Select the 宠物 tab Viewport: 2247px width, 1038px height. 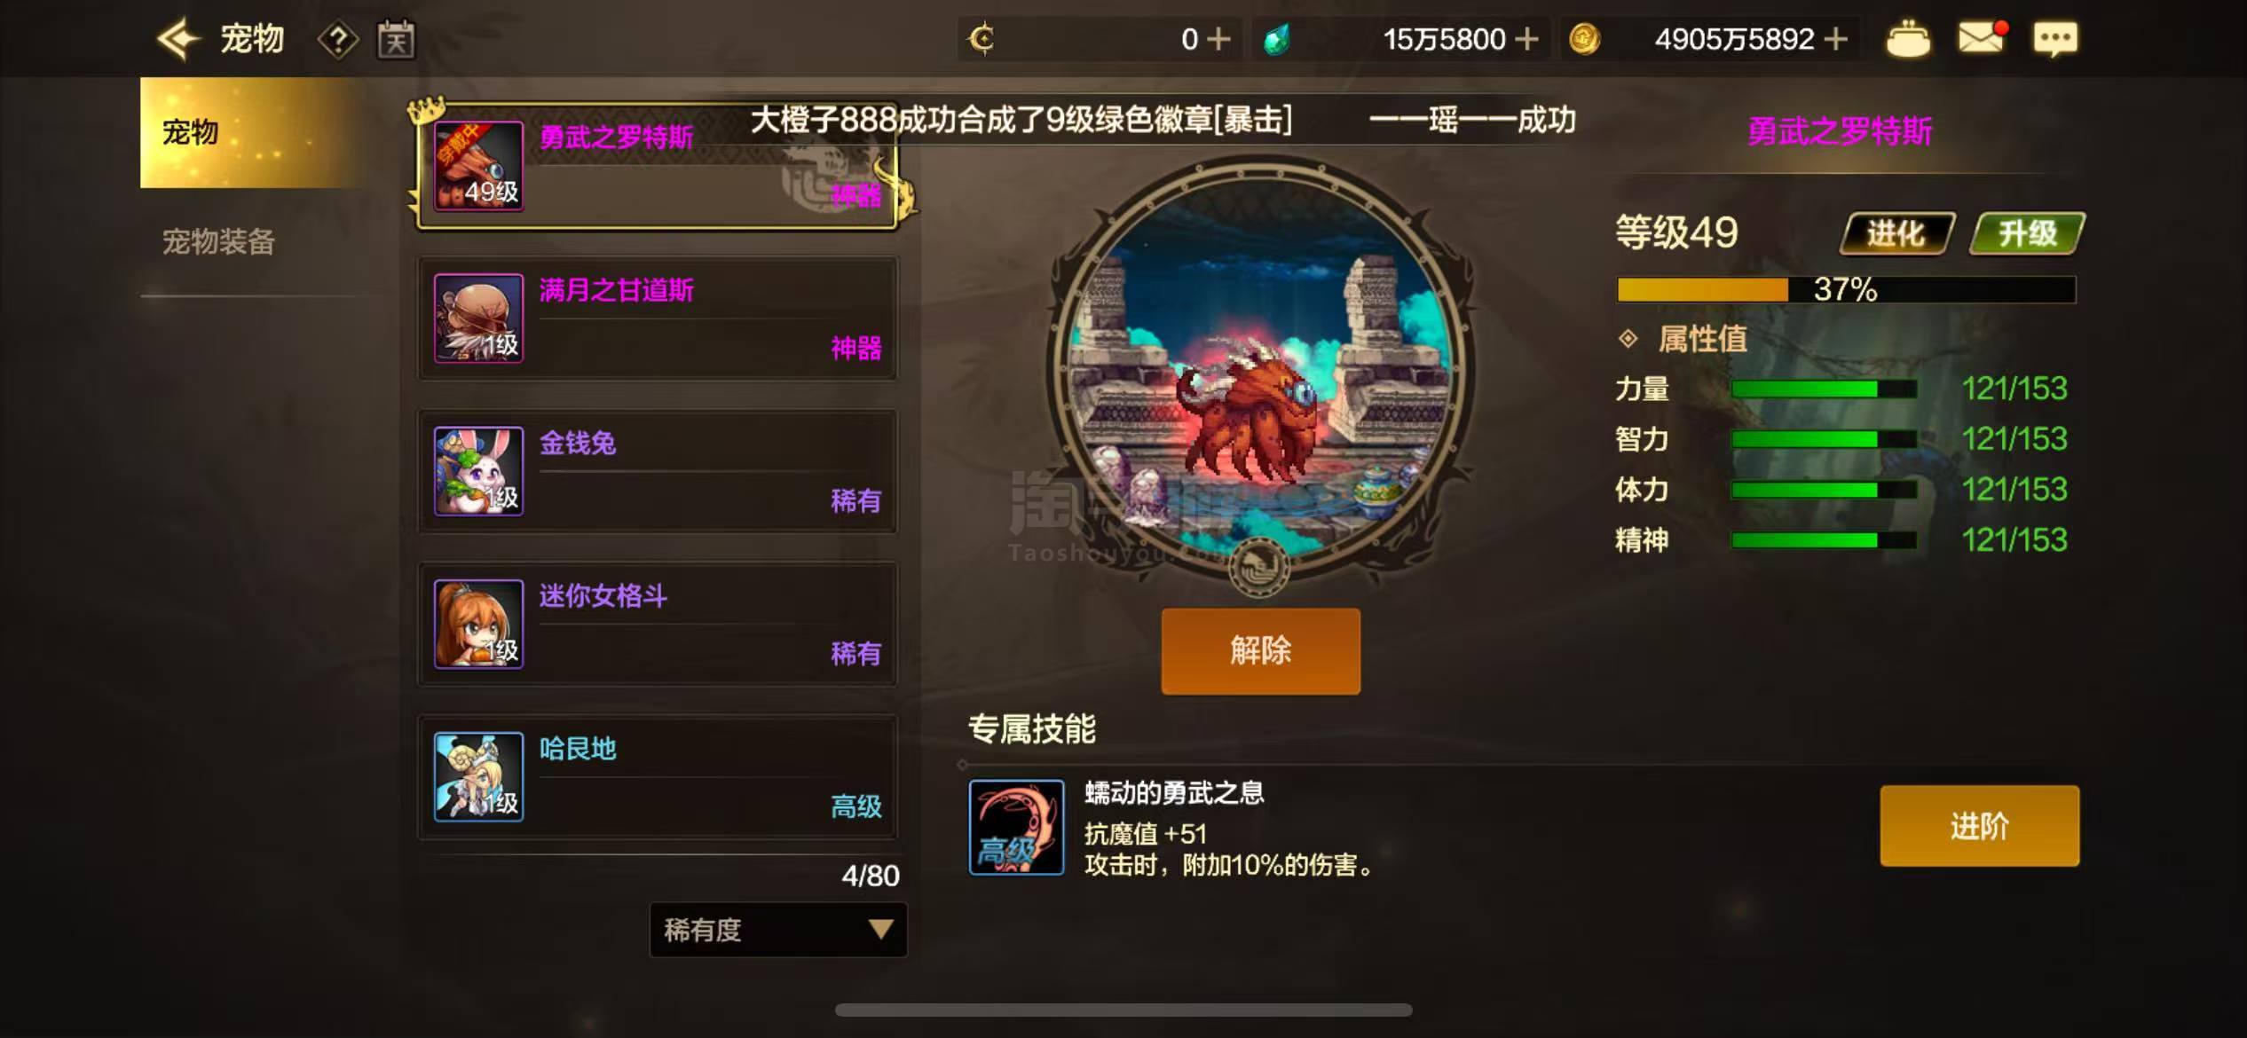pyautogui.click(x=254, y=132)
